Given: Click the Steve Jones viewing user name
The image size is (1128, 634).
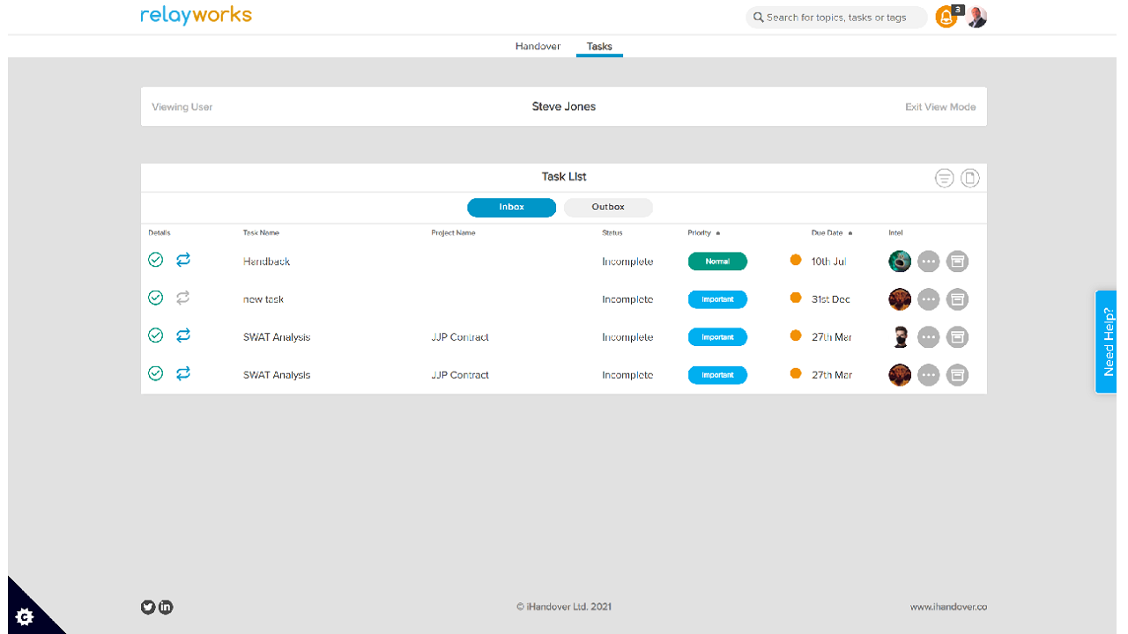Looking at the screenshot, I should coord(564,107).
